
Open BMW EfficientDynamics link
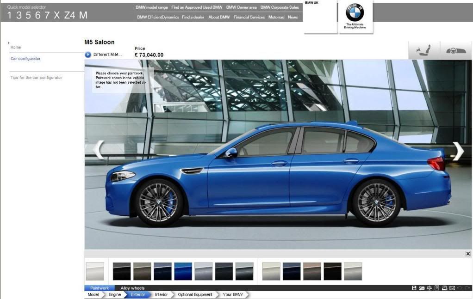158,17
